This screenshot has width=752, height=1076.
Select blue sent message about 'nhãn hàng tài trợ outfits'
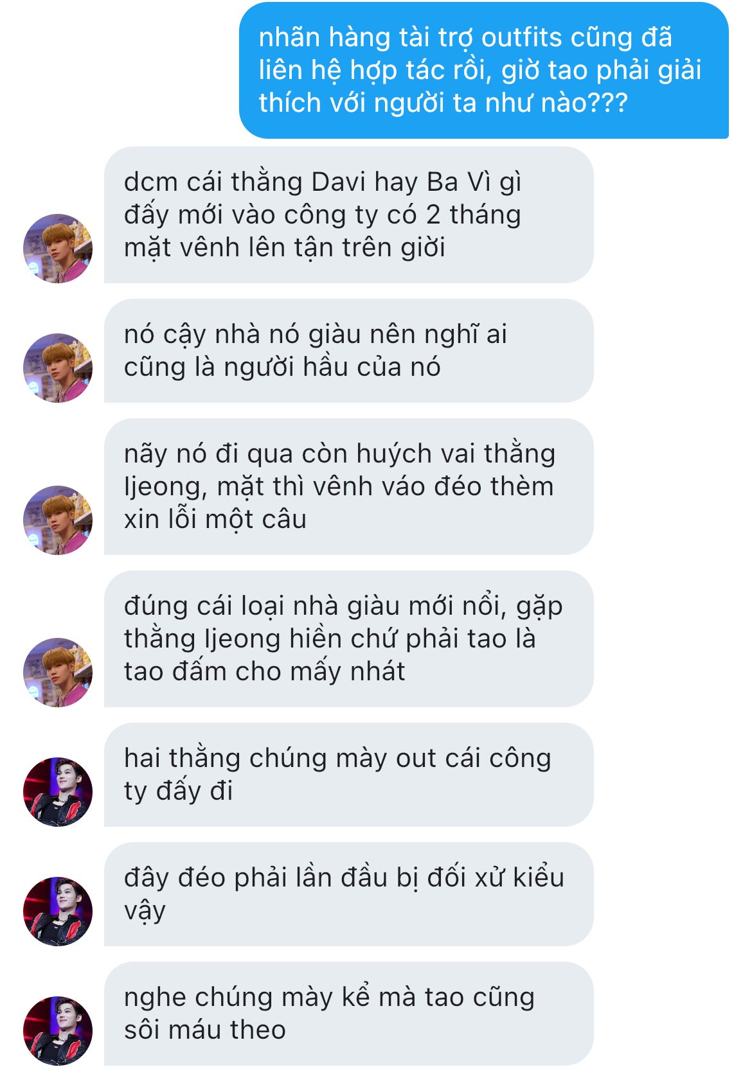coord(484,71)
